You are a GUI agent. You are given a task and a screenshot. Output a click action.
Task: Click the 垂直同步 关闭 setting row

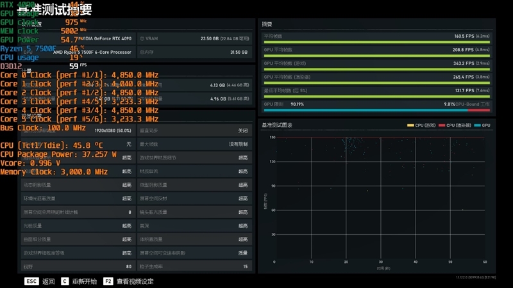(195, 131)
